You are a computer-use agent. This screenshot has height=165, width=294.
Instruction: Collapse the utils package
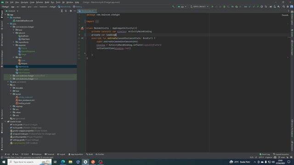14,57
